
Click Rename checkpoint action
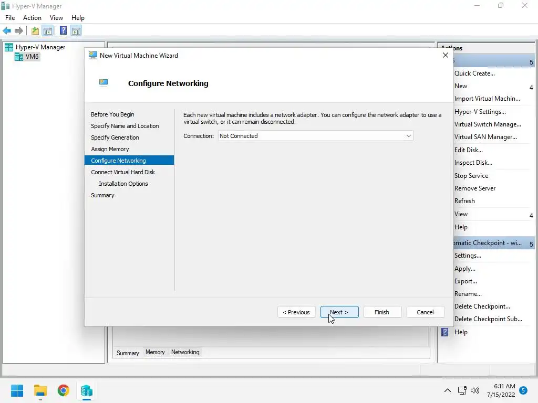pos(468,294)
